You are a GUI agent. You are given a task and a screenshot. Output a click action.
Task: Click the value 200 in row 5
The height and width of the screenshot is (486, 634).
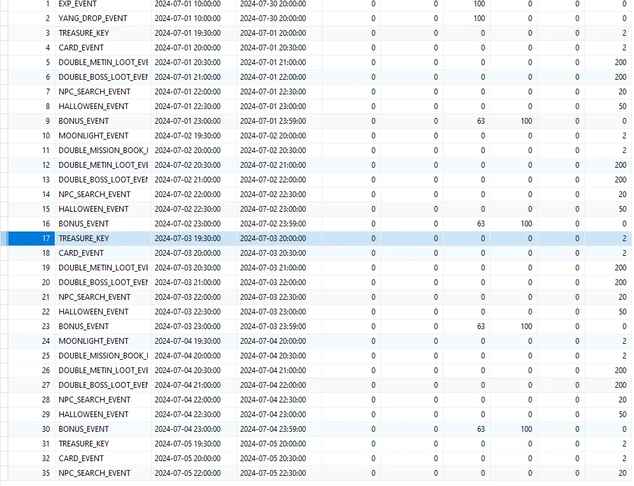620,63
